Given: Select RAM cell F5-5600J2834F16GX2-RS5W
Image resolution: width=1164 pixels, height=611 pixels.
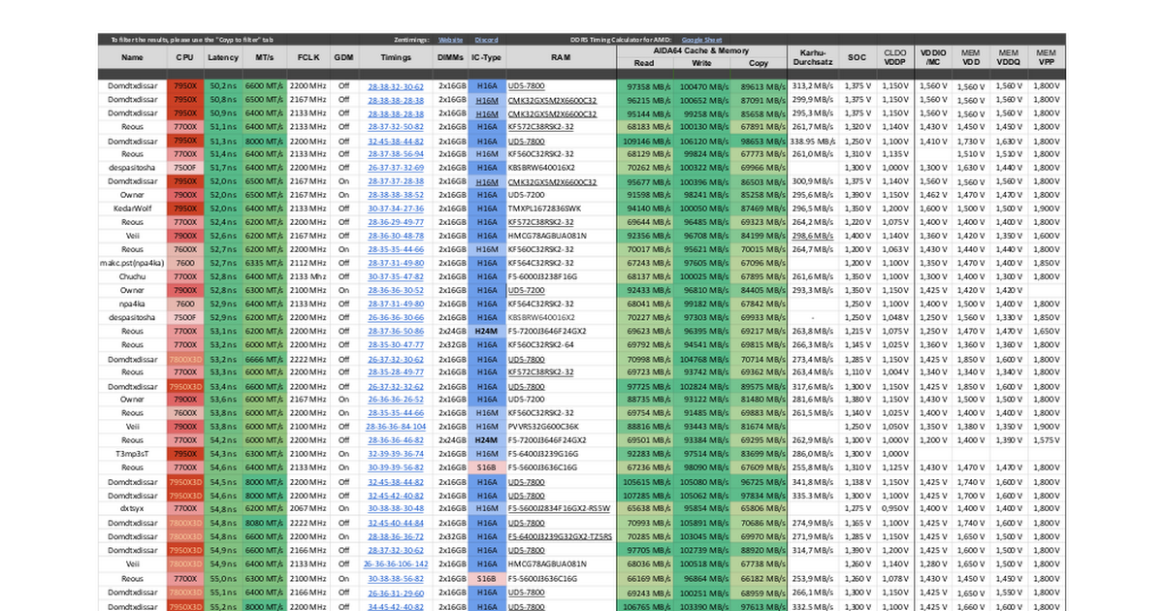Looking at the screenshot, I should coord(560,508).
